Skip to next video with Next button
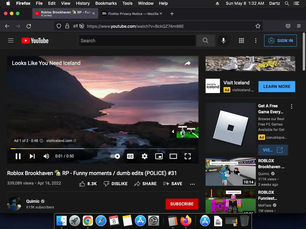Image resolution: width=306 pixels, height=229 pixels. [32, 156]
